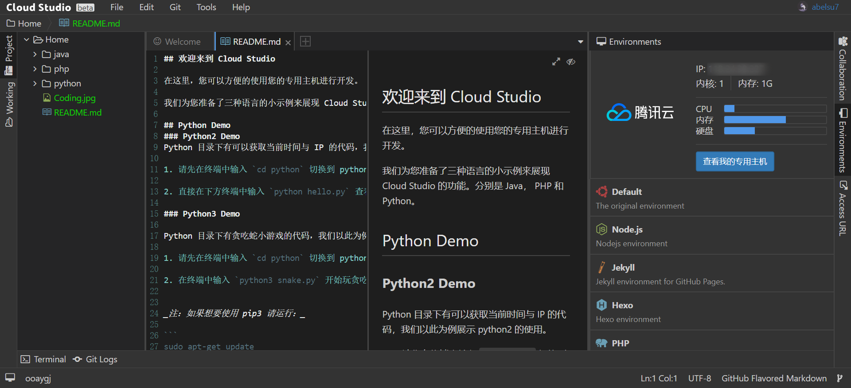Select the Node.js environment

coord(712,236)
